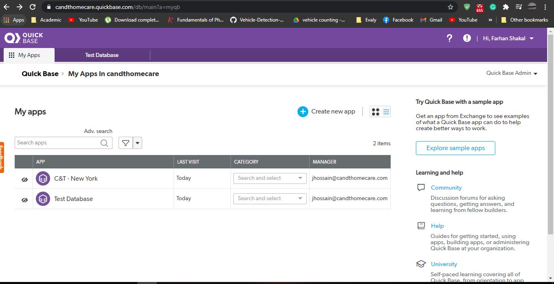
Task: Select the My Apps tab
Action: pos(29,55)
